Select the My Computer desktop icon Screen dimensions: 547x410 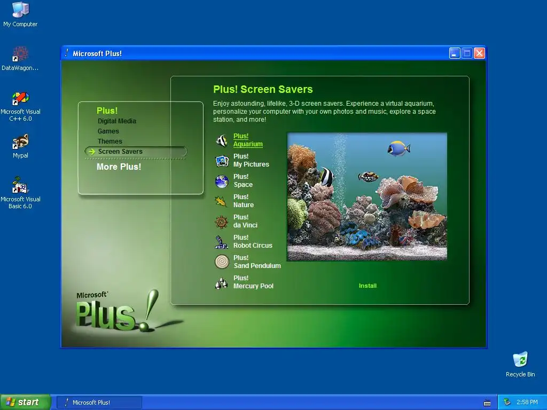[20, 14]
